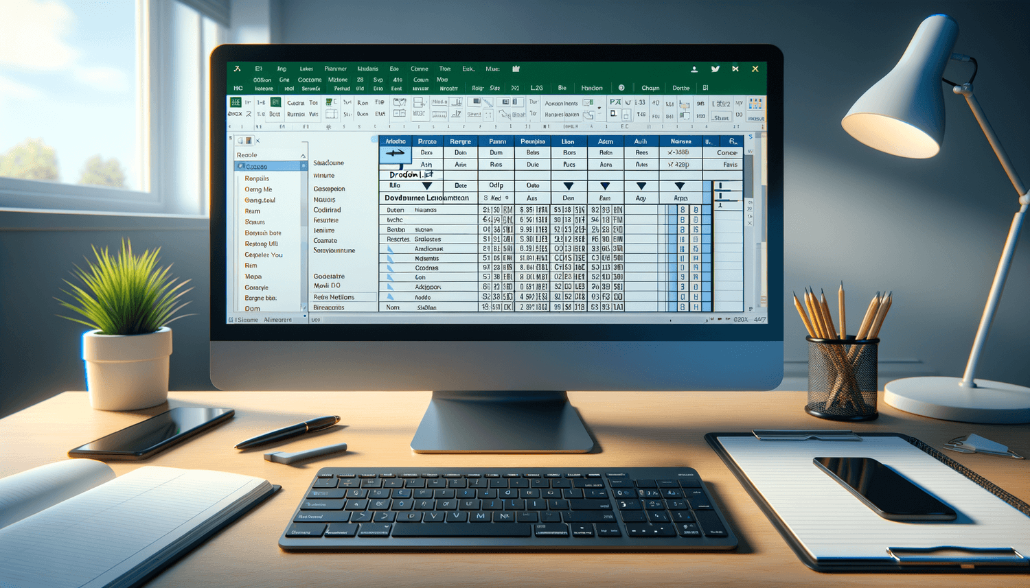
Task: Click the Dovdpurnen Lcnoamtican heading cell
Action: (x=426, y=198)
